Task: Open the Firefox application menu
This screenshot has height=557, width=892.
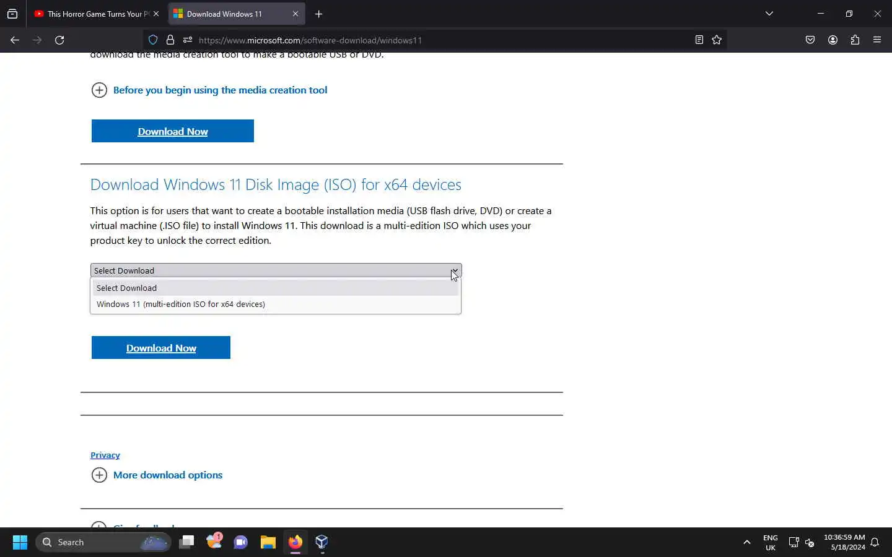Action: pyautogui.click(x=877, y=40)
